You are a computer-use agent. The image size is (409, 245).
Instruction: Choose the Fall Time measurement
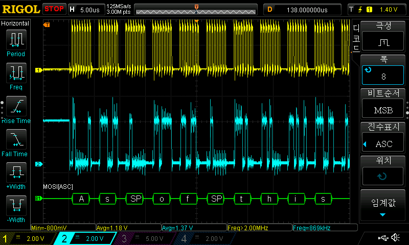[x=16, y=140]
